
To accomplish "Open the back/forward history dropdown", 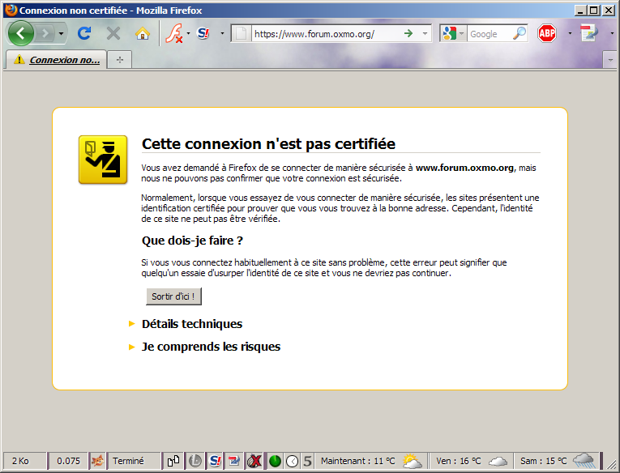I will click(61, 33).
